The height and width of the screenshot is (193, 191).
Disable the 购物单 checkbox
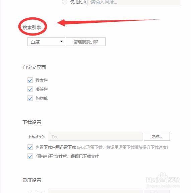coord(30,98)
